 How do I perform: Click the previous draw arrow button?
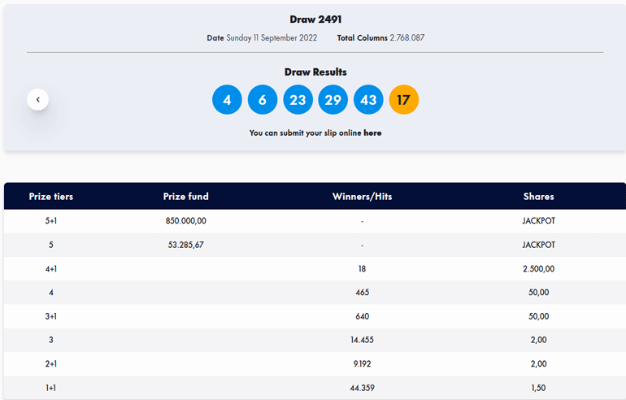tap(37, 100)
